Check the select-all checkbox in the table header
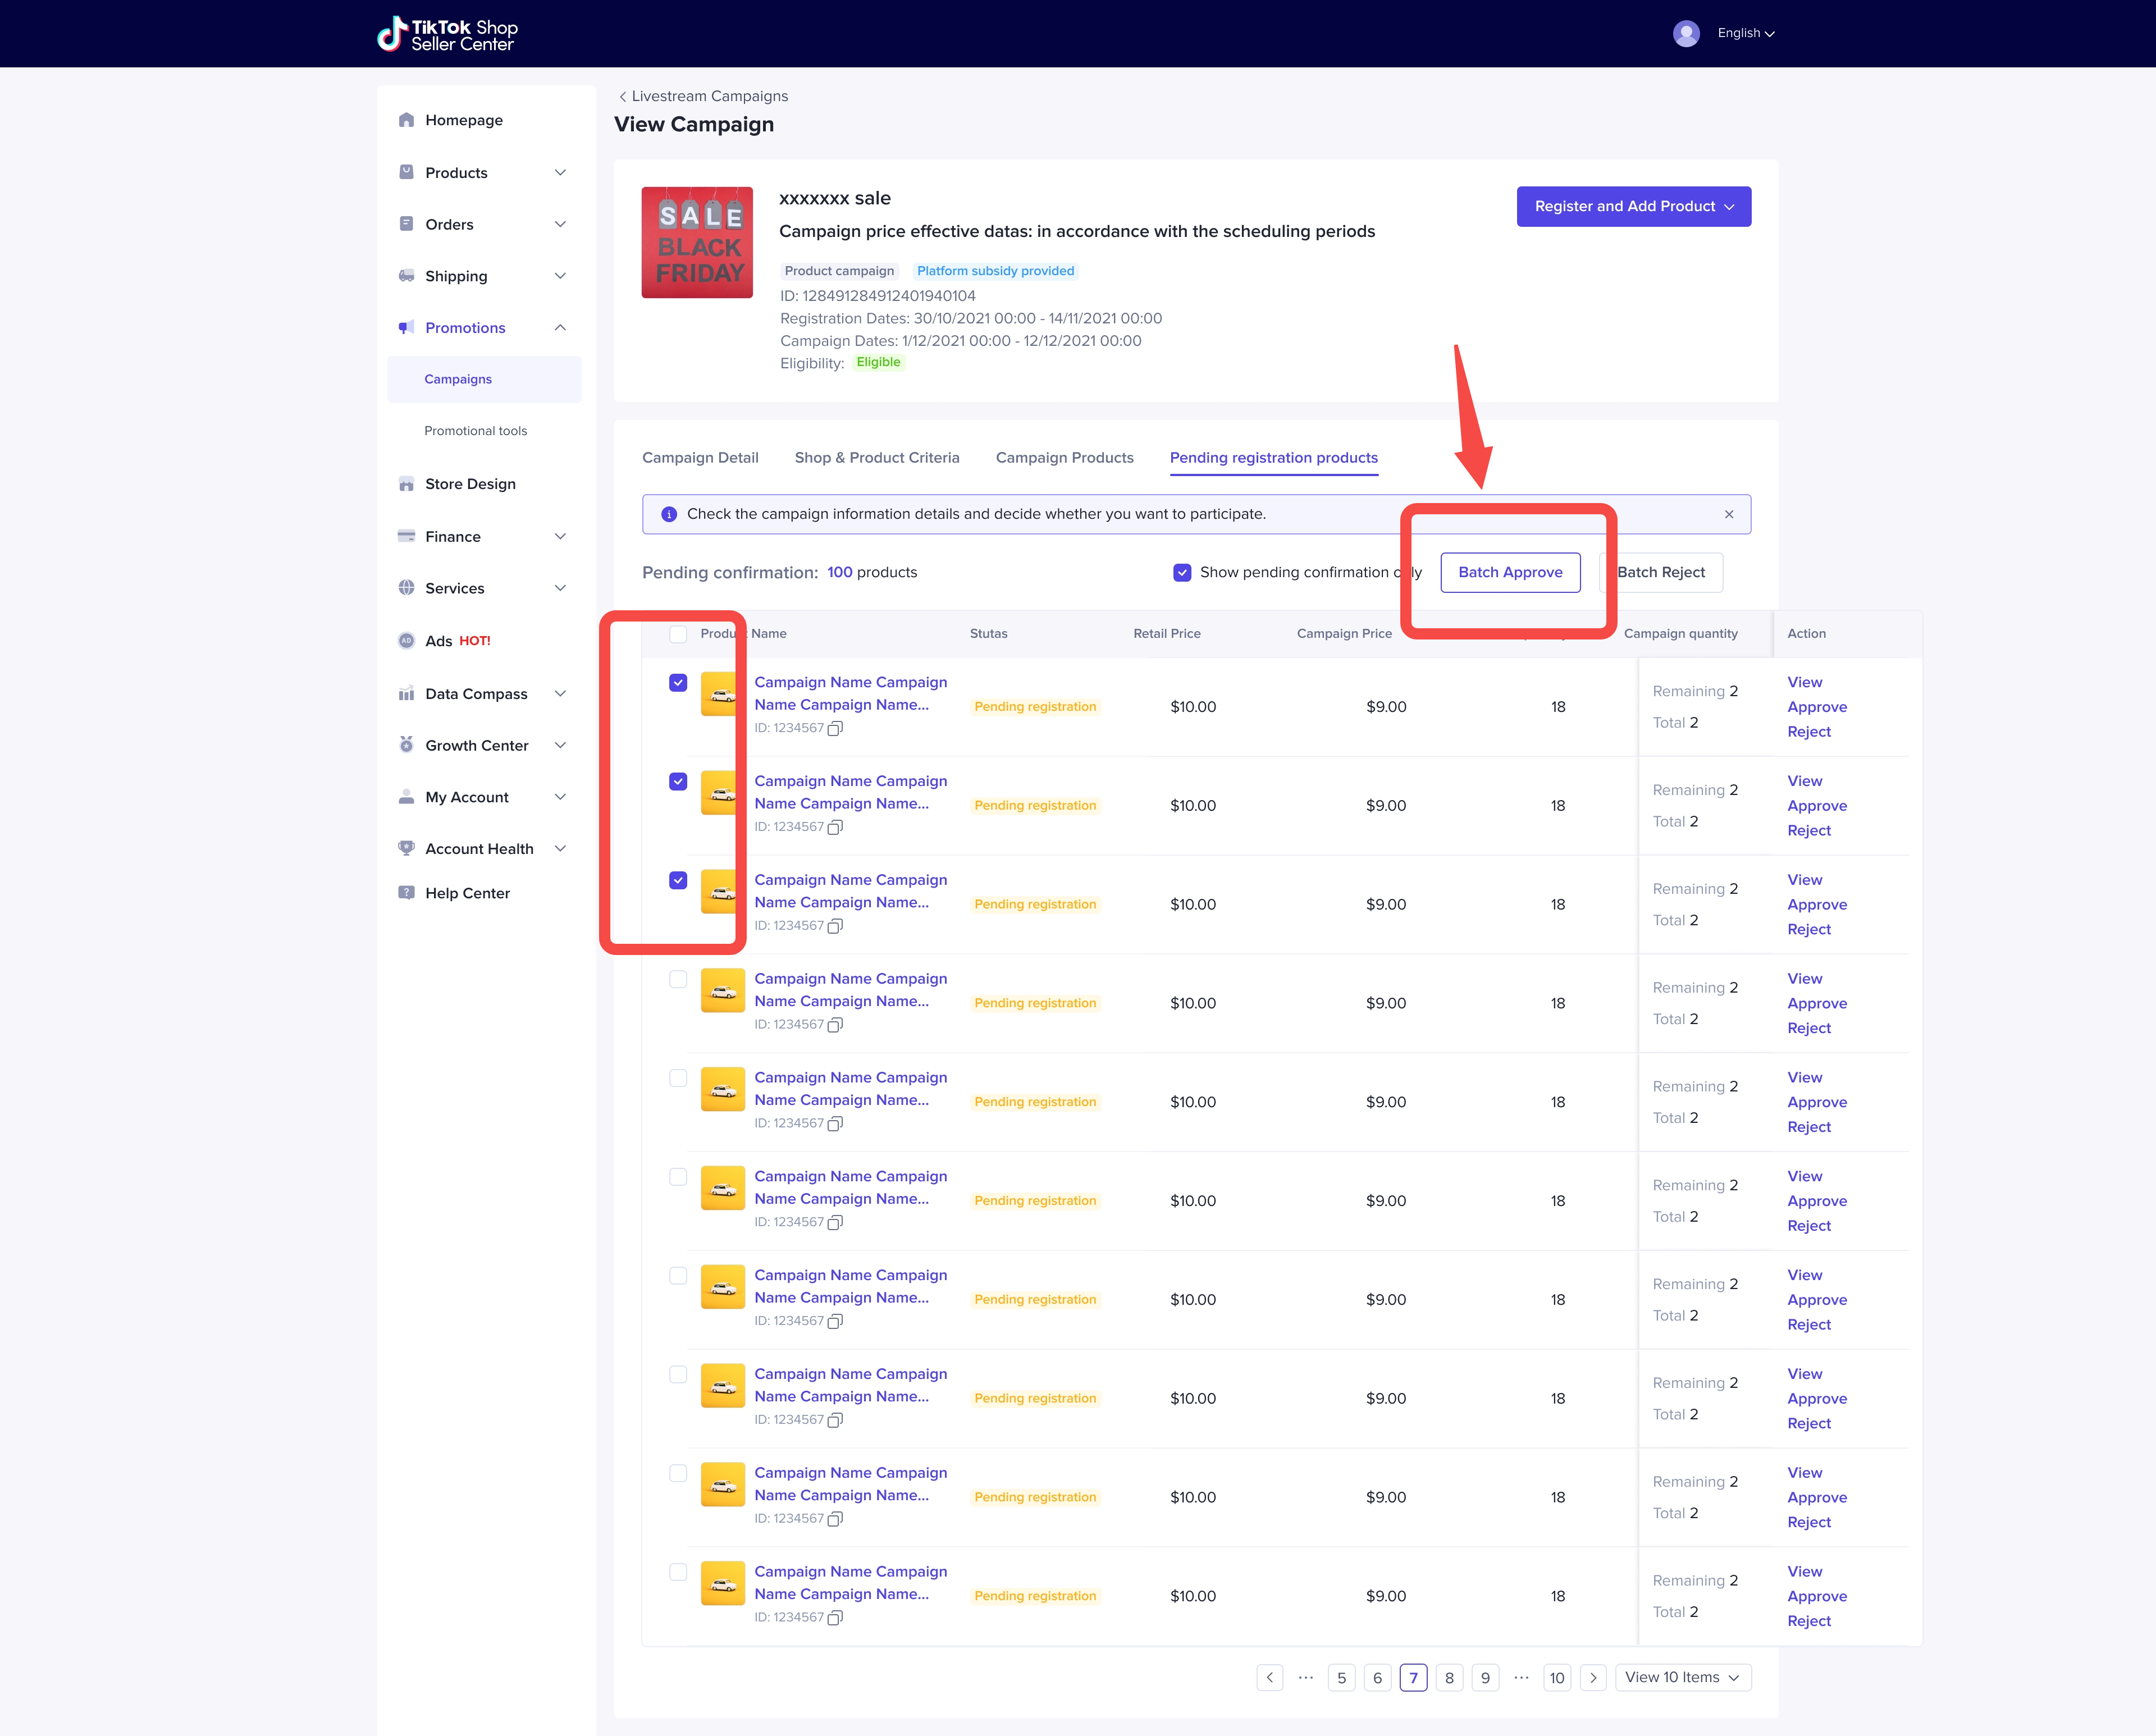Viewport: 2156px width, 1736px height. [678, 634]
